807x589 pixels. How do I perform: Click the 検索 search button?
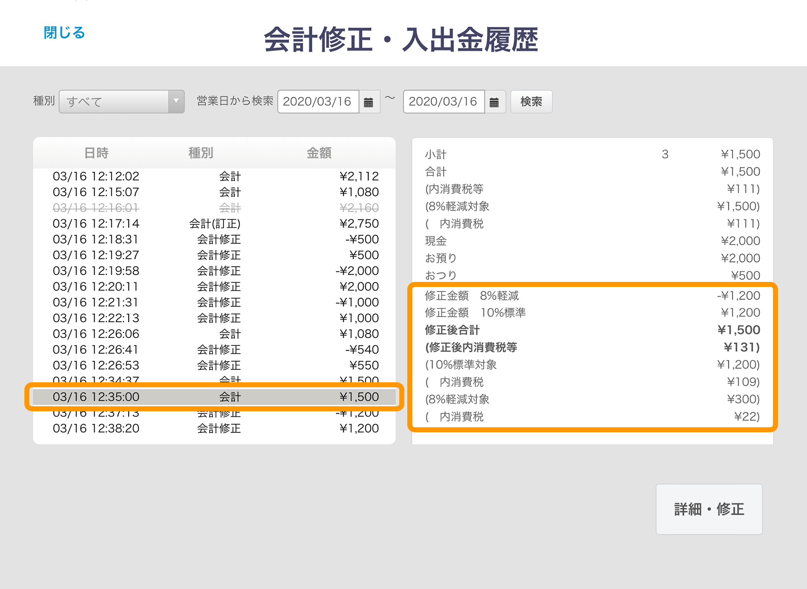click(531, 102)
